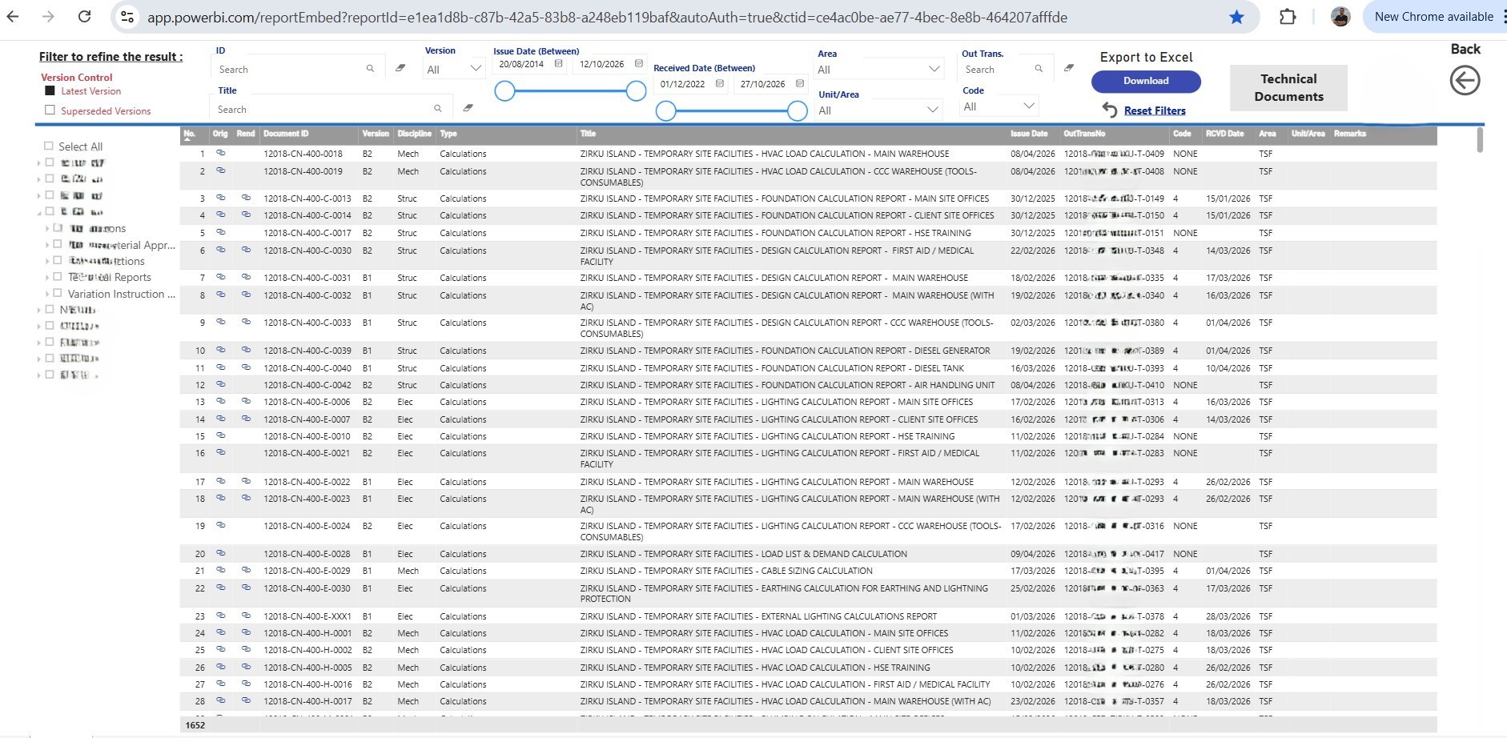
Task: Expand the Technical Reports tree node
Action: pos(46,277)
